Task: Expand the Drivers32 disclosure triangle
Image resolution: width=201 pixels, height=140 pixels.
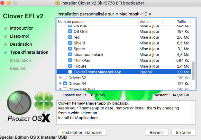Action: [60, 78]
